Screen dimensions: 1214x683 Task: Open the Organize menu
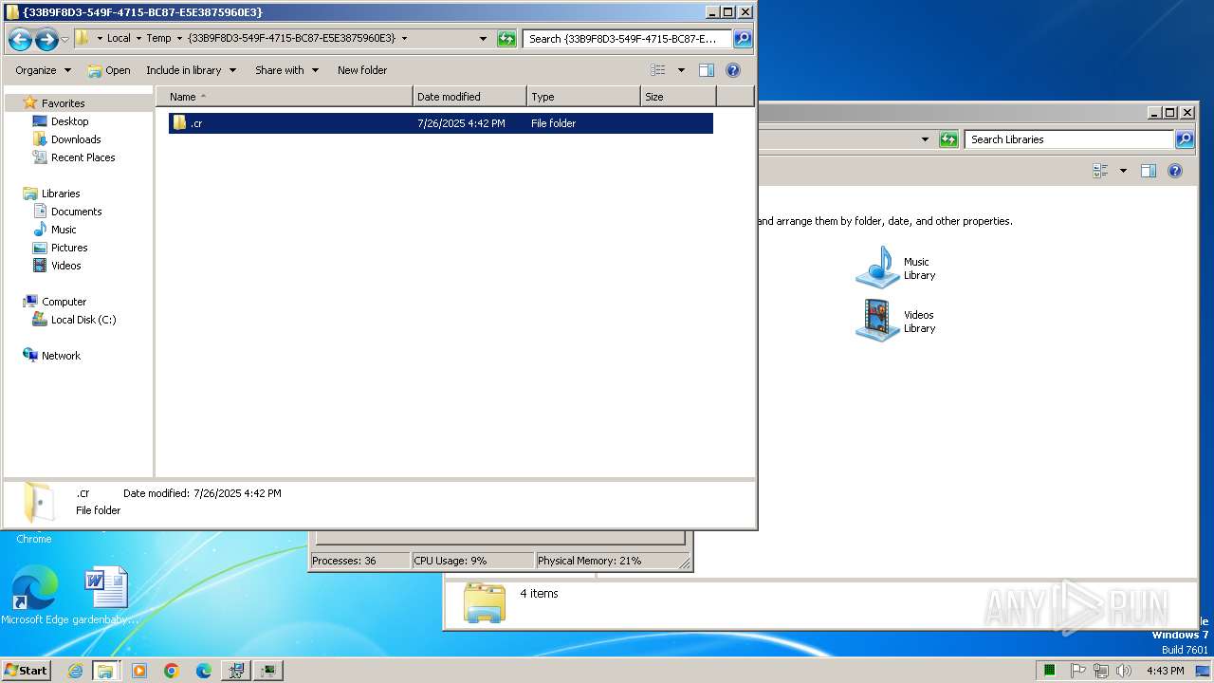tap(43, 70)
